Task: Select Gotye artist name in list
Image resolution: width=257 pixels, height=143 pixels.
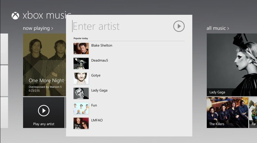Action: [x=96, y=75]
